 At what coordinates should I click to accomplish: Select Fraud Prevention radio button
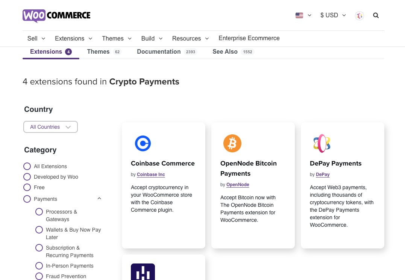tap(39, 276)
